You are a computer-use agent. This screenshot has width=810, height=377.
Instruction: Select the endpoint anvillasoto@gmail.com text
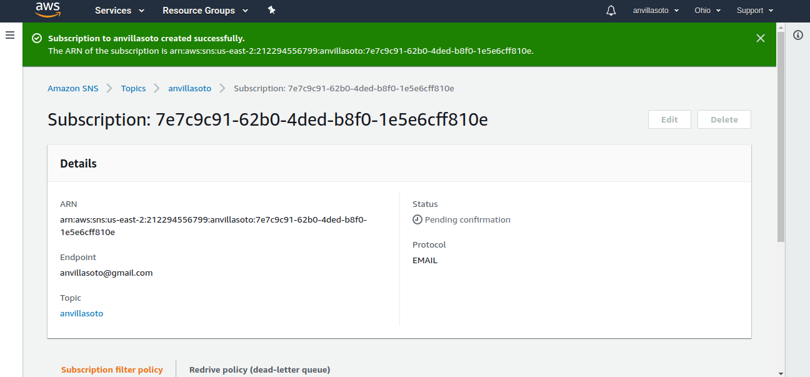[x=106, y=273]
